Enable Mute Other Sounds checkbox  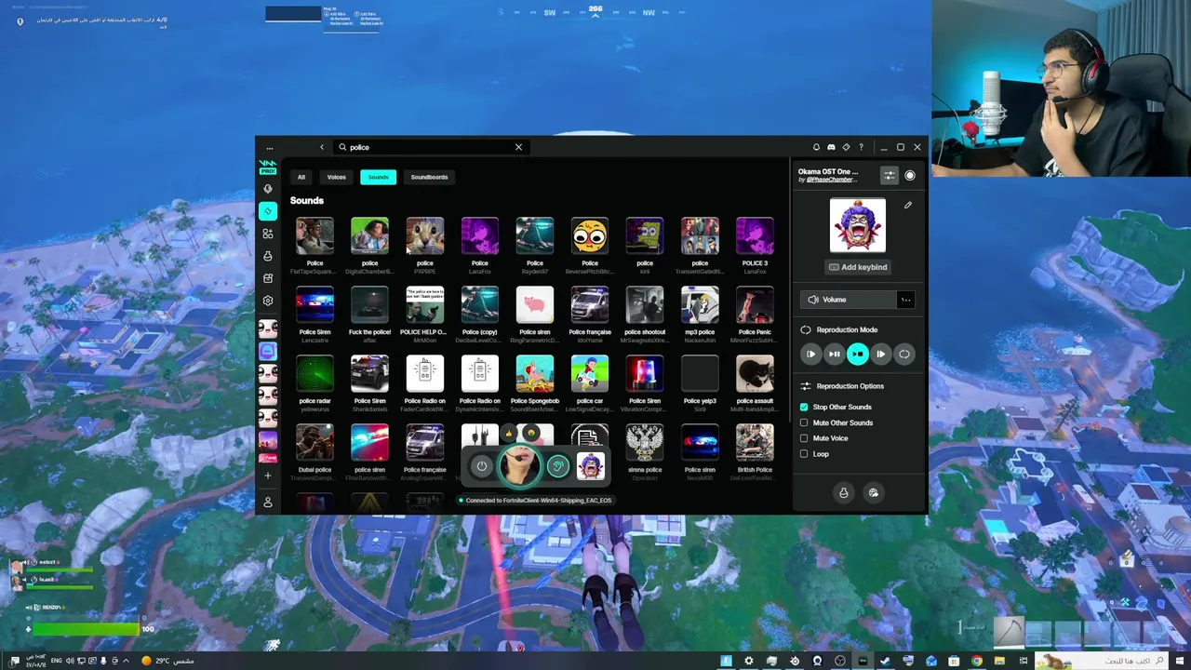[804, 422]
